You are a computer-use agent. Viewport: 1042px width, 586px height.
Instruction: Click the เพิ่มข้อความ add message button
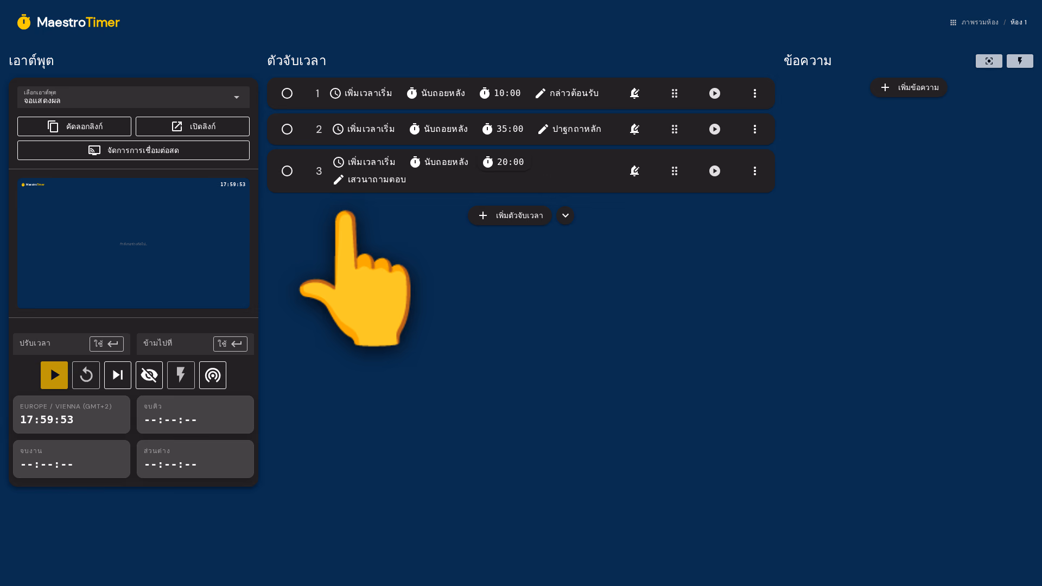[908, 87]
